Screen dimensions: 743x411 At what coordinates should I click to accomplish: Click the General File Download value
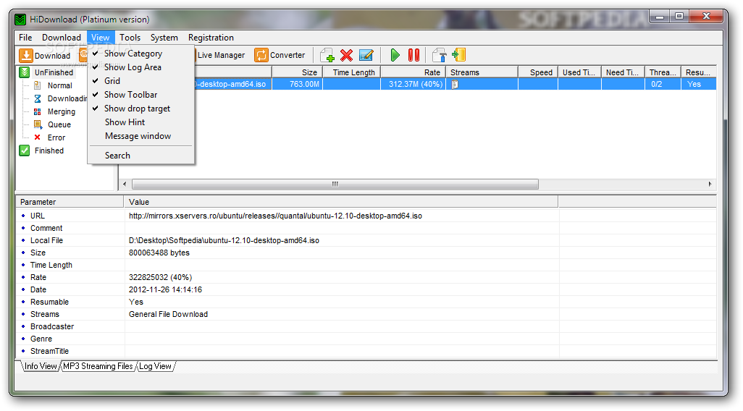[x=168, y=315]
